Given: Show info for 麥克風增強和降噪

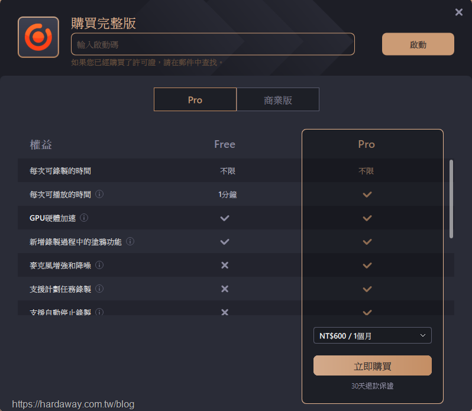Looking at the screenshot, I should click(99, 265).
